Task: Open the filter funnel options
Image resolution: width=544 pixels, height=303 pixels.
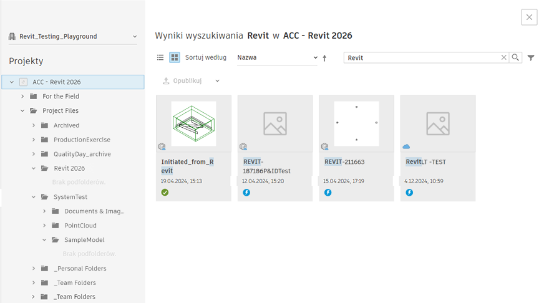Action: tap(531, 58)
